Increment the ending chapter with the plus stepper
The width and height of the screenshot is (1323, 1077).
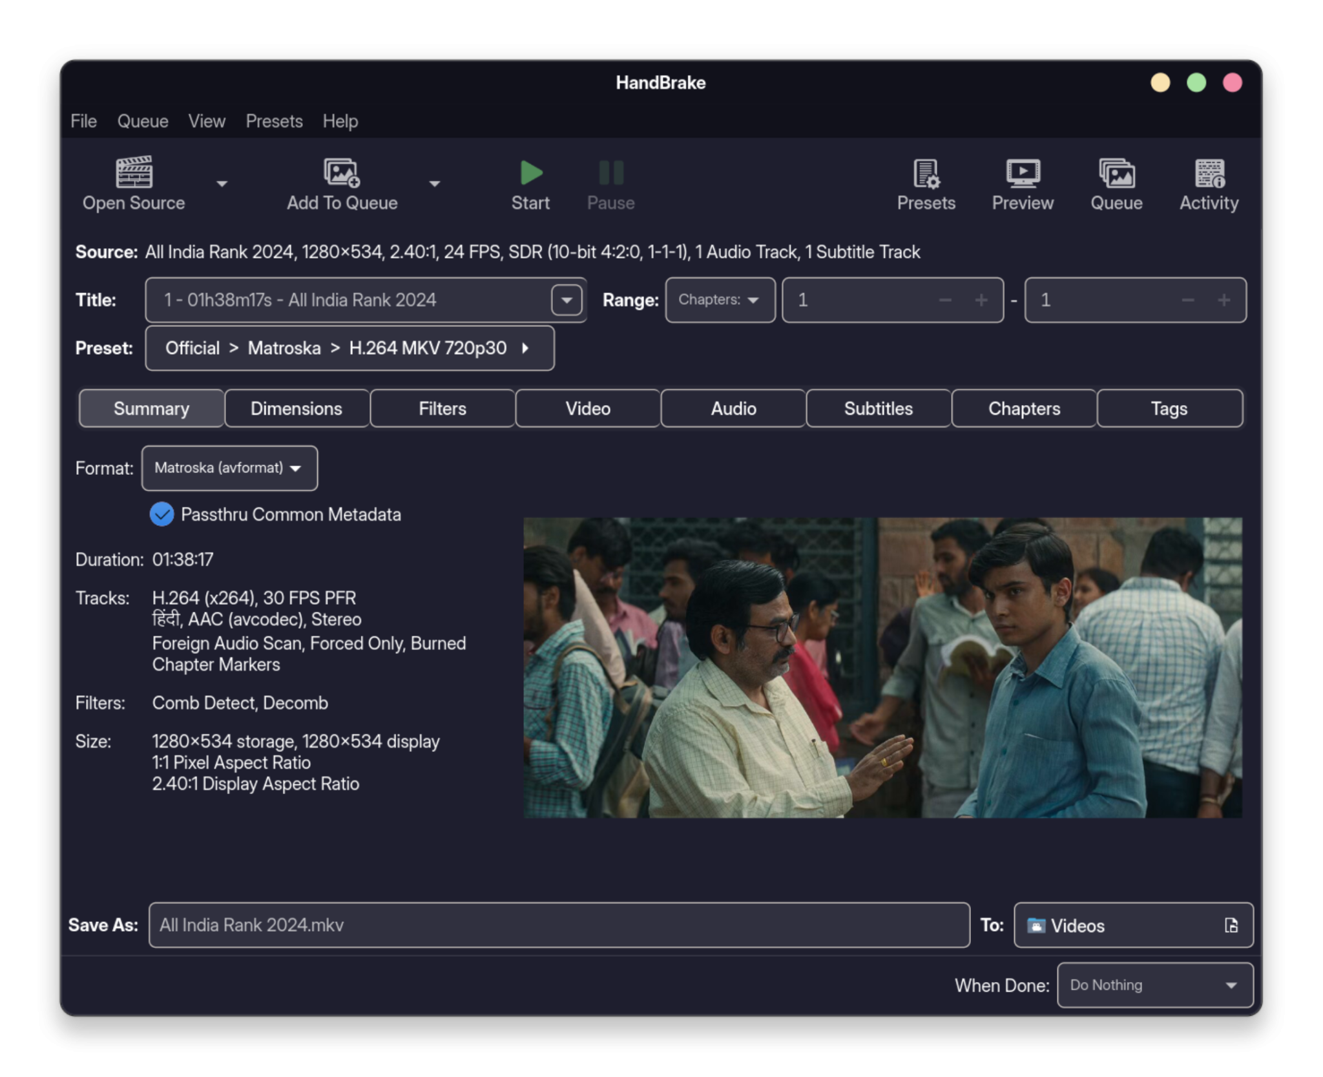tap(1224, 300)
